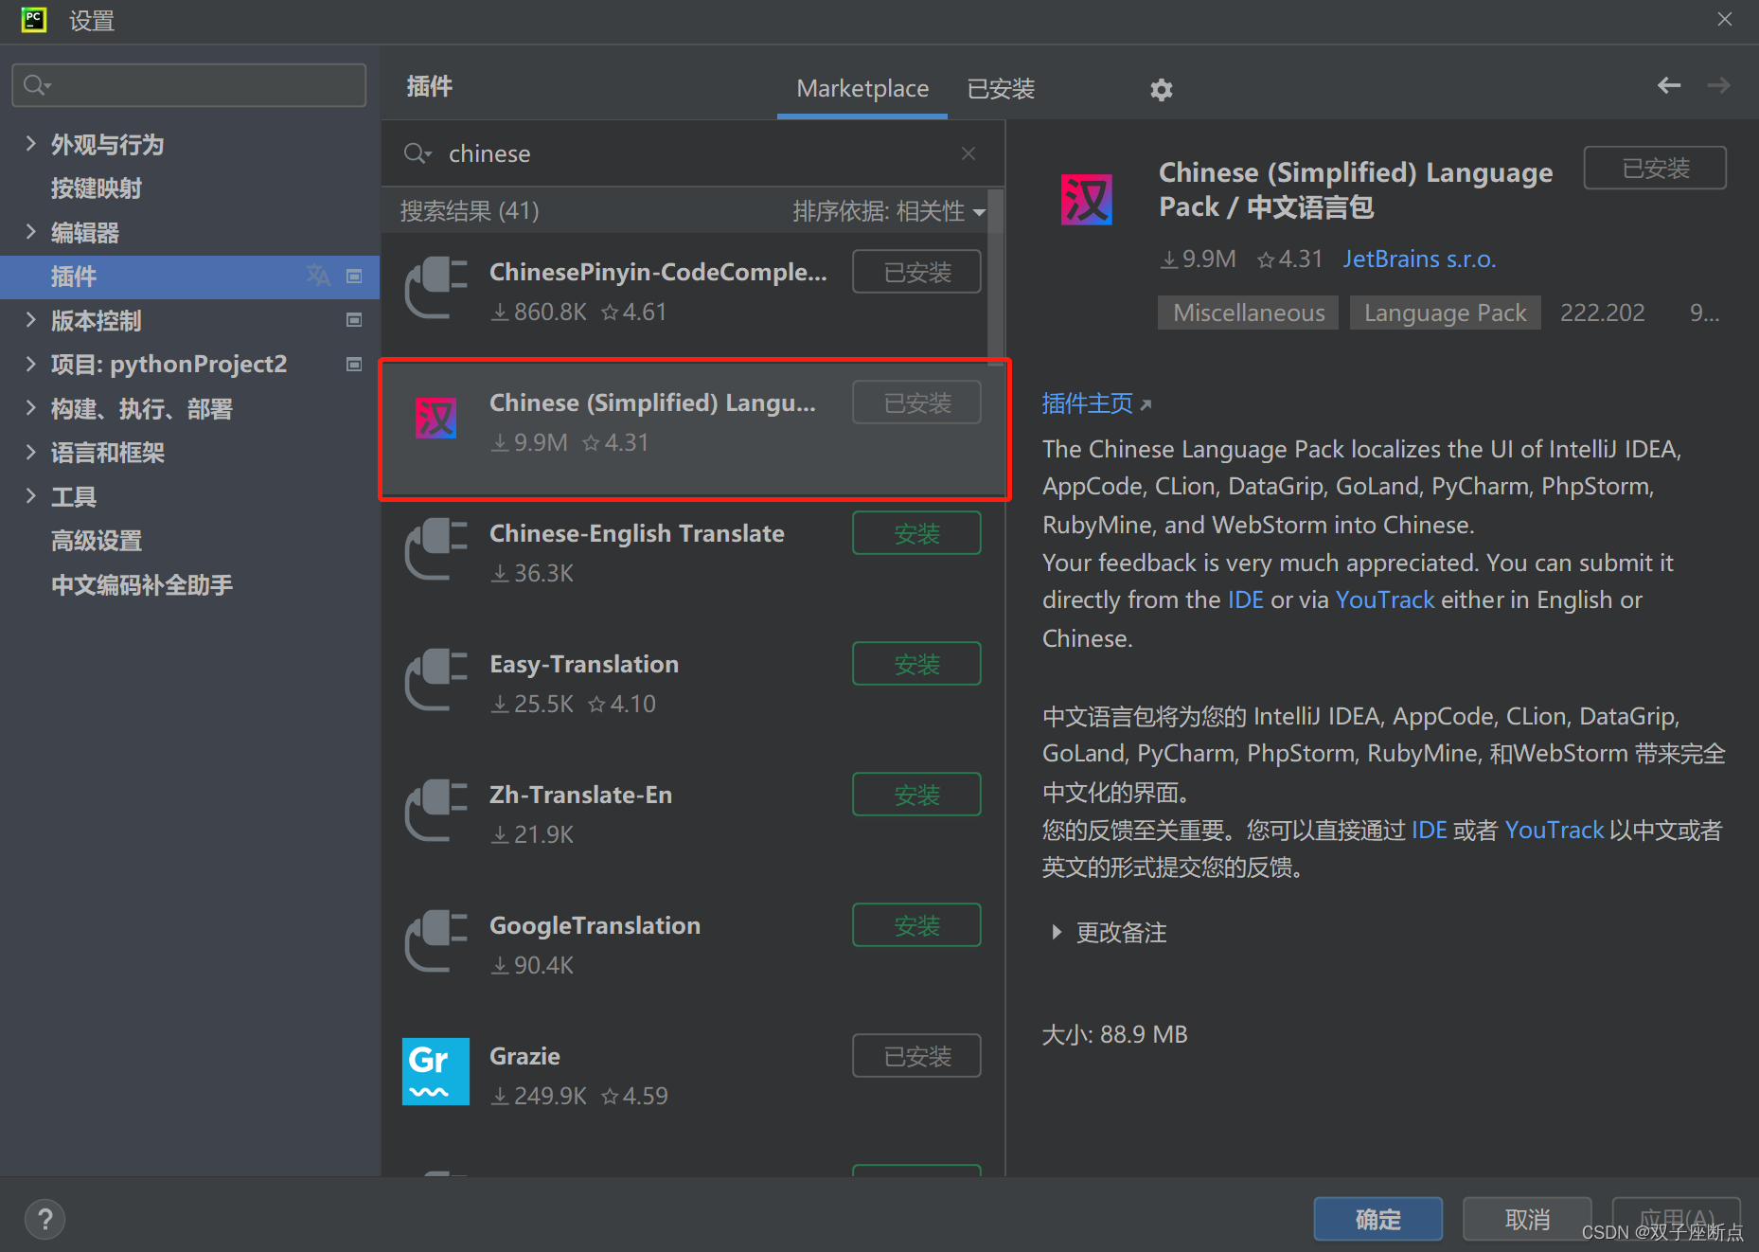This screenshot has height=1252, width=1759.
Task: Select 高级设置 in settings tree
Action: click(x=97, y=541)
